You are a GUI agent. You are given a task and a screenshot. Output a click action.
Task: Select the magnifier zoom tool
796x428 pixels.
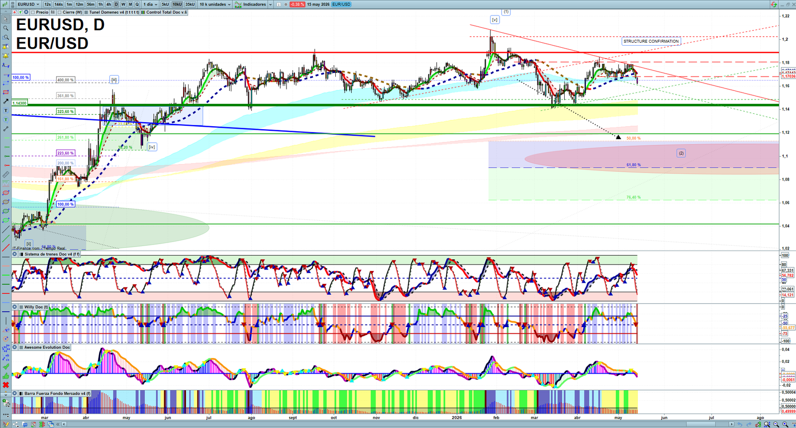pos(5,28)
